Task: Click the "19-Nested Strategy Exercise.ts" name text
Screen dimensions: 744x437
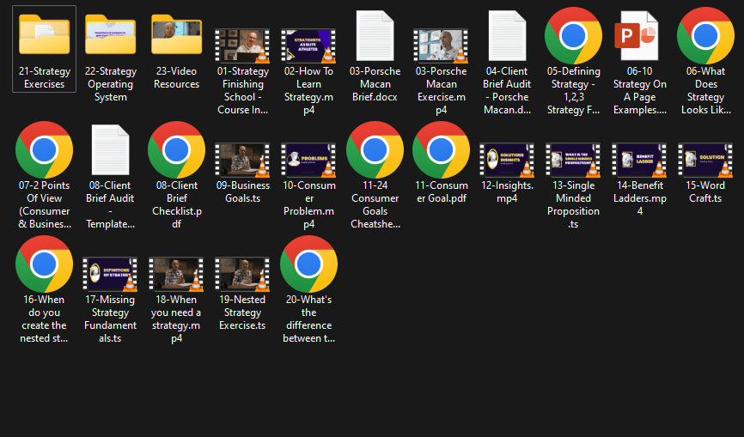Action: pos(242,313)
